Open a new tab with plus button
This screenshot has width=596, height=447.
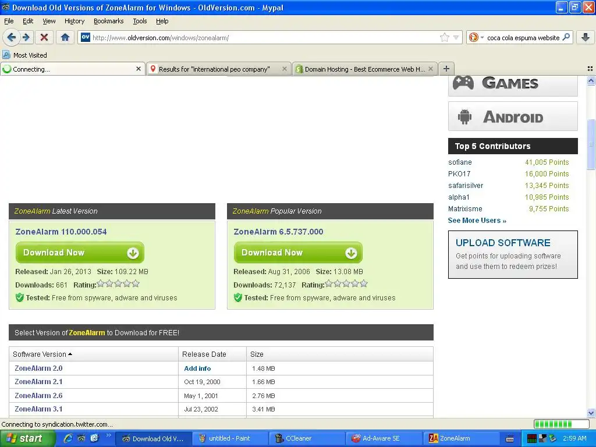[446, 69]
